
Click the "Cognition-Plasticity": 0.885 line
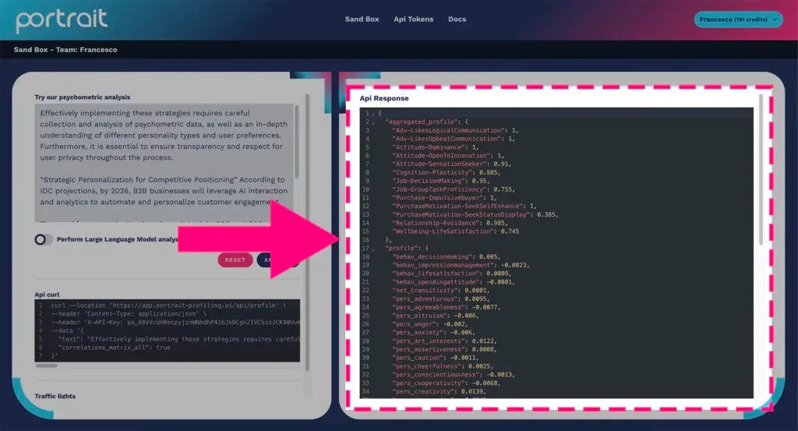click(446, 172)
